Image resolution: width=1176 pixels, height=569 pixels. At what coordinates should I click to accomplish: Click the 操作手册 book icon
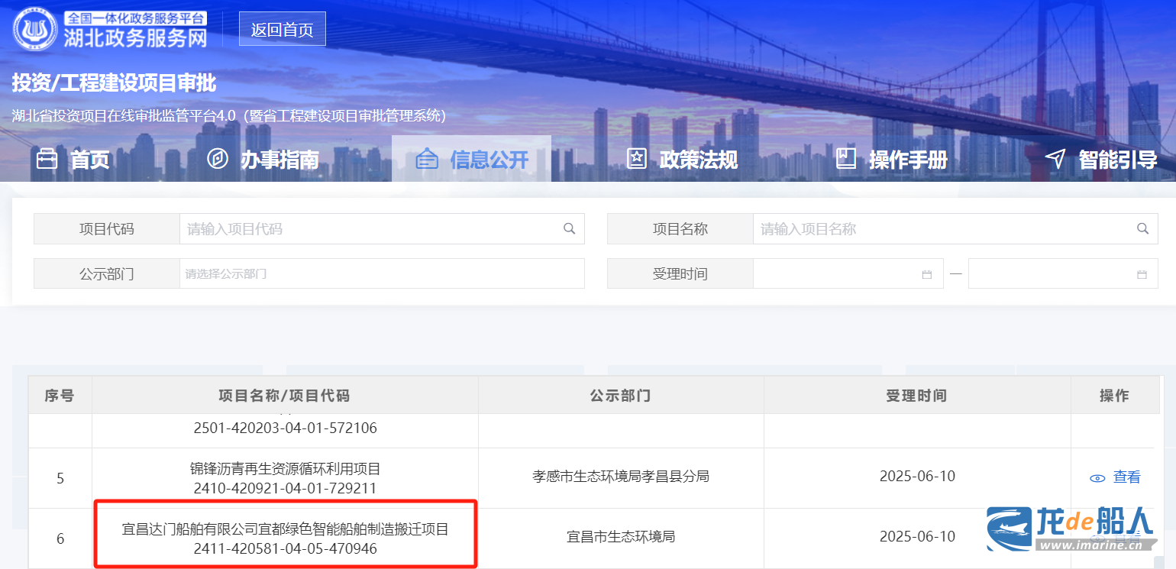tap(846, 159)
